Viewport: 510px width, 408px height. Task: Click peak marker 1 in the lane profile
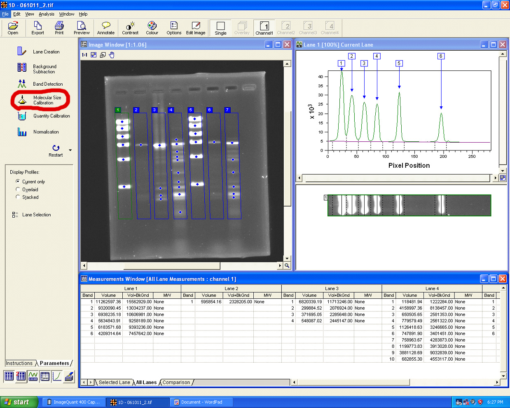pyautogui.click(x=341, y=63)
